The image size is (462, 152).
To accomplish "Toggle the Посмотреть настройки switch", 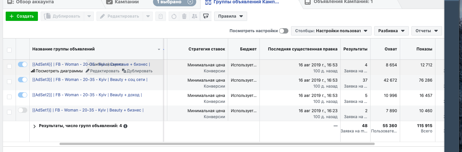I will (284, 31).
